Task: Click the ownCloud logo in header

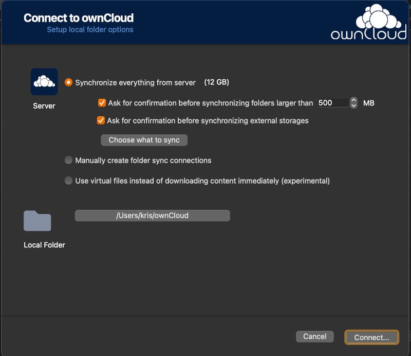Action: pyautogui.click(x=369, y=22)
